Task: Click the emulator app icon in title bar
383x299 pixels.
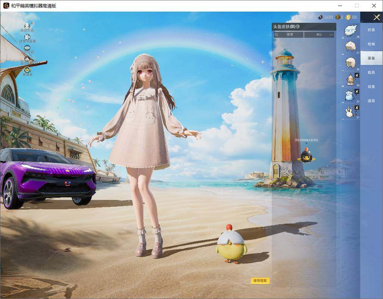Action: pos(6,6)
